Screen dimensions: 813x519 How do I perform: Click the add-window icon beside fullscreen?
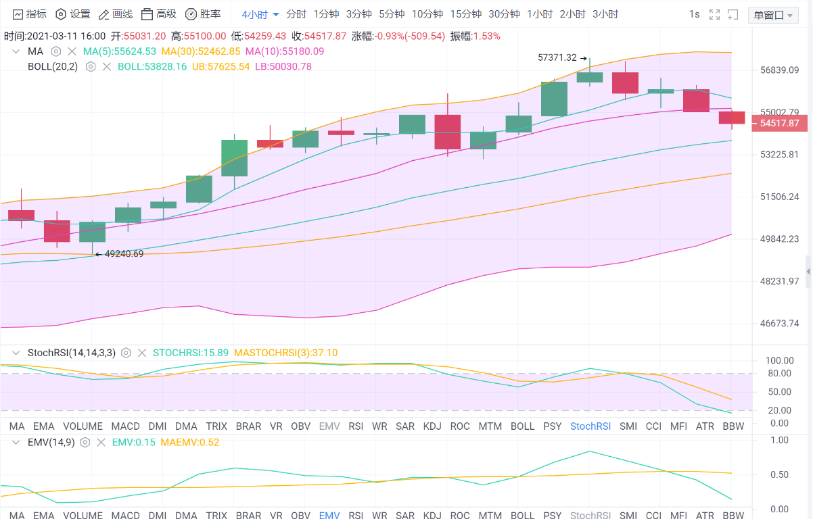point(733,14)
